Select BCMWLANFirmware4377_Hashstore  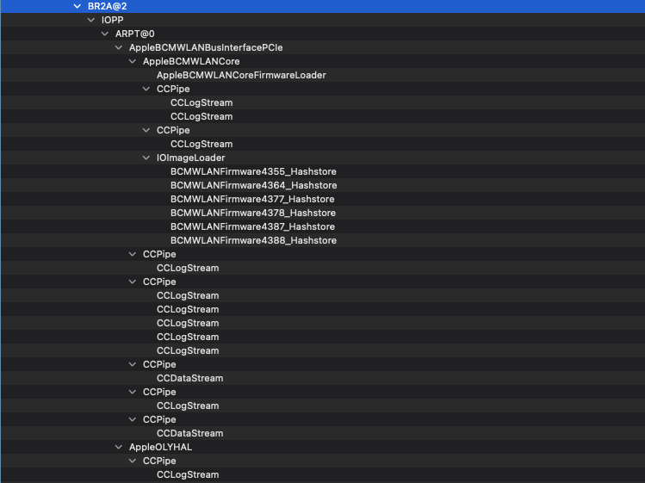(252, 199)
